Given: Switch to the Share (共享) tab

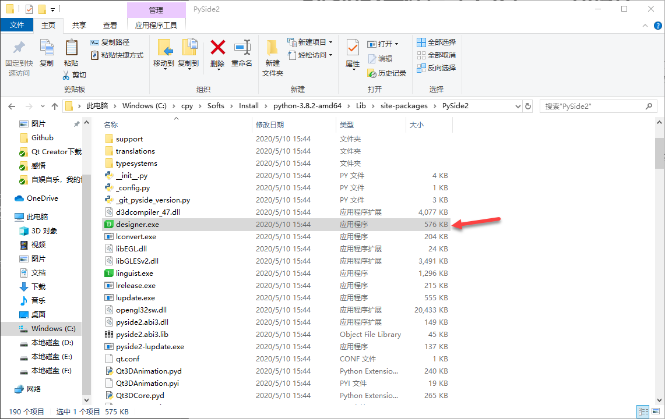Looking at the screenshot, I should (79, 26).
